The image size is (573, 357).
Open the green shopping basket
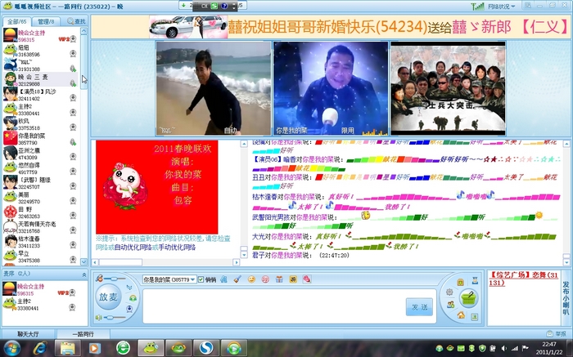(x=468, y=299)
